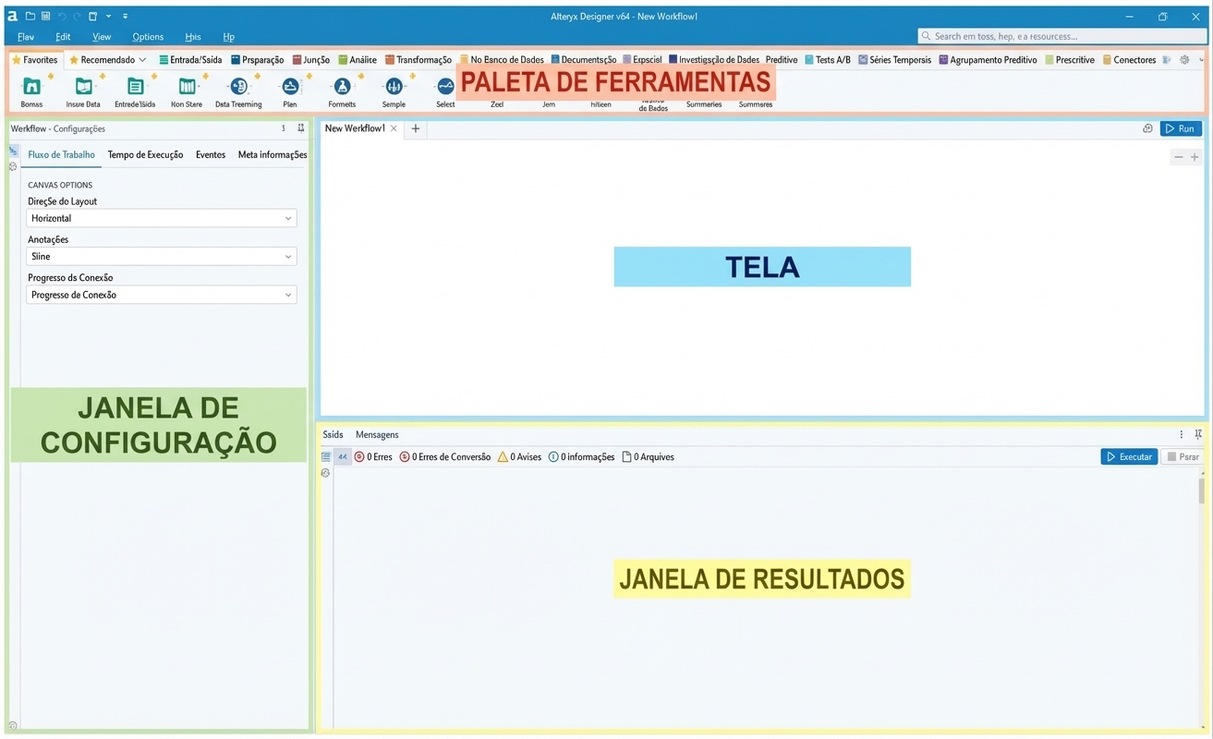Open the Entrada/Saída palette category
Screen dimensions: 1213x739
tap(190, 60)
